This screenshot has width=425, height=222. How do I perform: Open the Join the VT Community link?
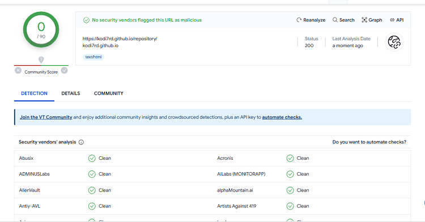point(46,117)
